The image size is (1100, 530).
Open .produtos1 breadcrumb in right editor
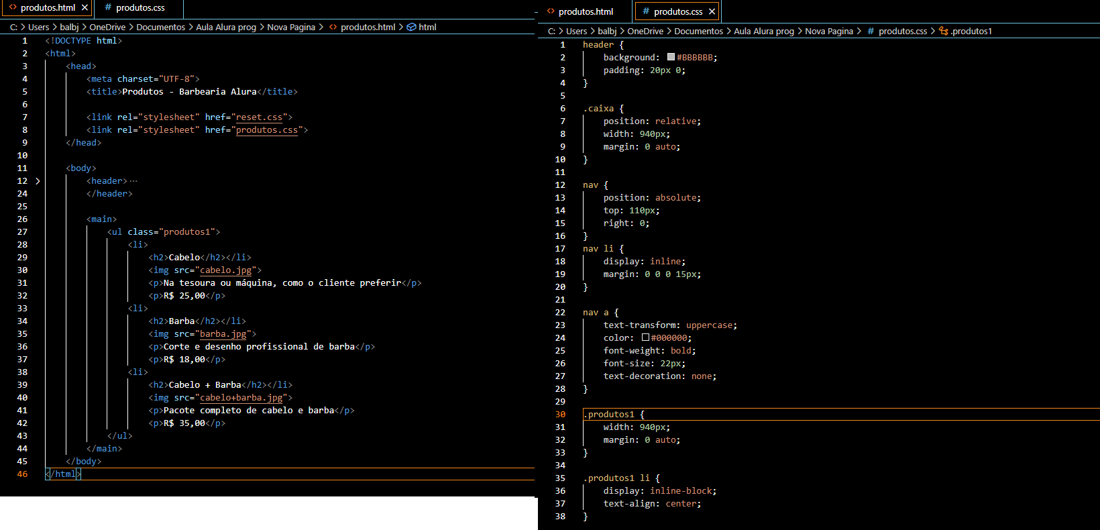pos(971,31)
